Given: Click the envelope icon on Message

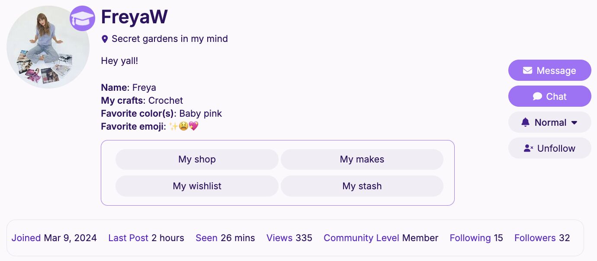Looking at the screenshot, I should pyautogui.click(x=527, y=70).
